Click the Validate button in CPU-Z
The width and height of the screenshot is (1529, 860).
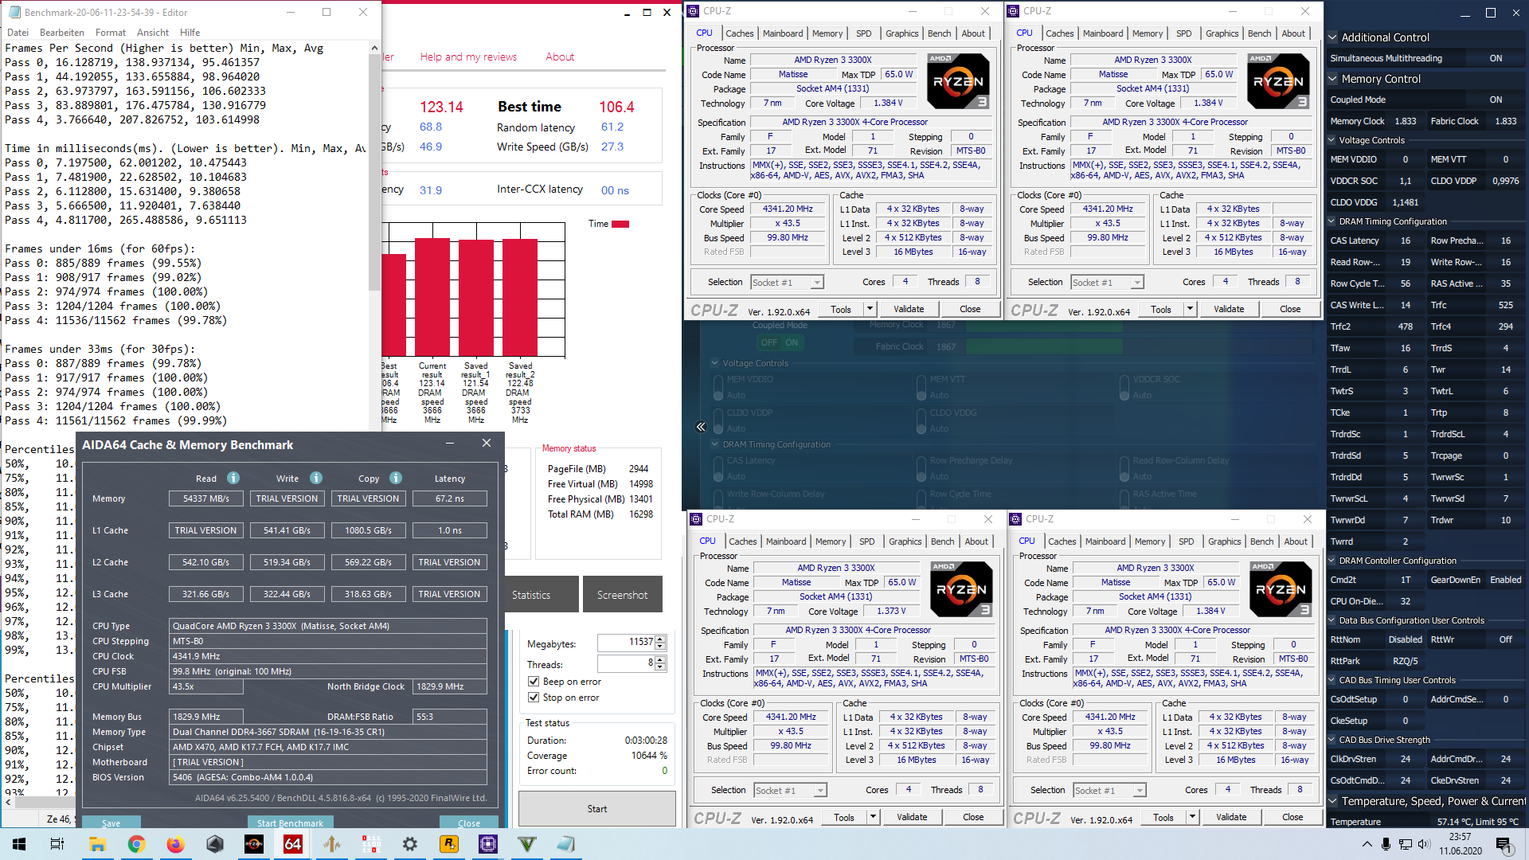(908, 309)
